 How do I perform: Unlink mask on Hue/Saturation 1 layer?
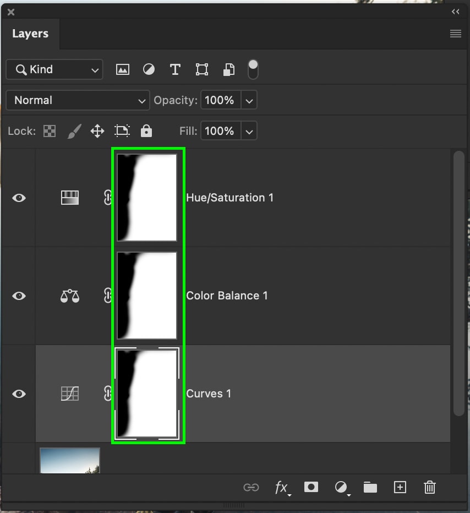pyautogui.click(x=108, y=198)
